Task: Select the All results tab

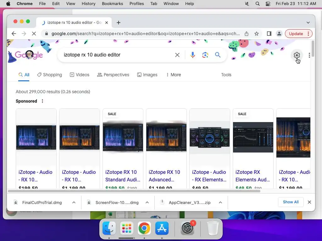Action: pos(24,75)
